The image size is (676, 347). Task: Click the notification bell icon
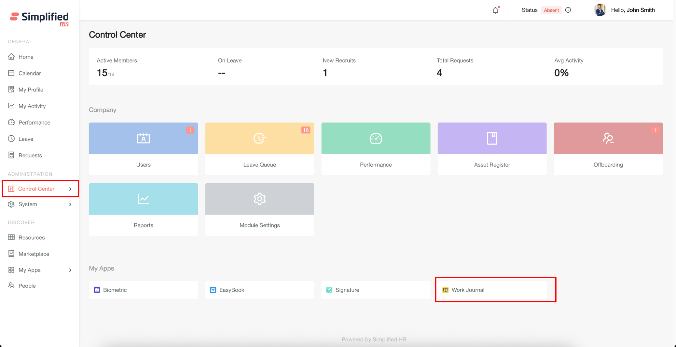[x=495, y=10]
